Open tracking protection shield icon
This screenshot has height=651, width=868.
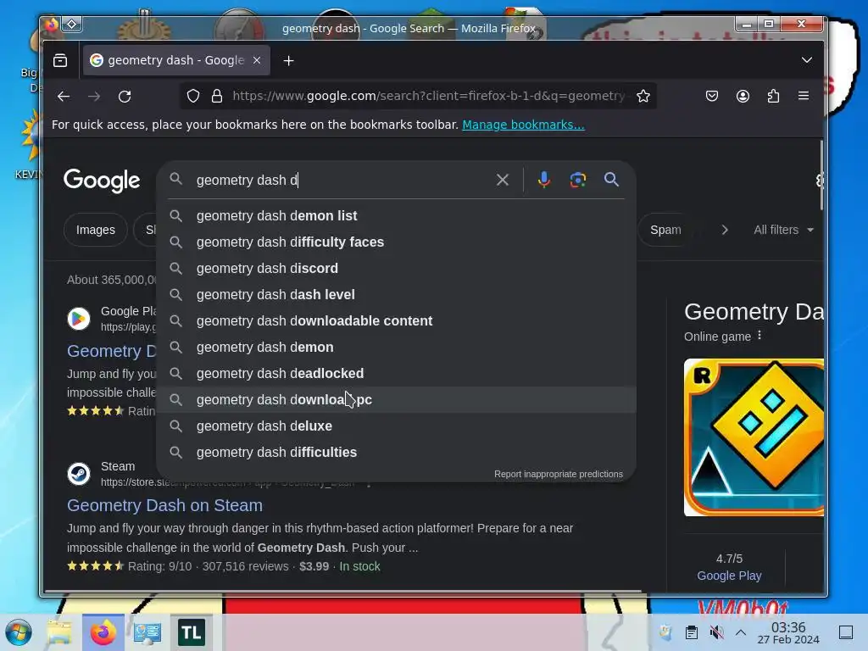[192, 97]
